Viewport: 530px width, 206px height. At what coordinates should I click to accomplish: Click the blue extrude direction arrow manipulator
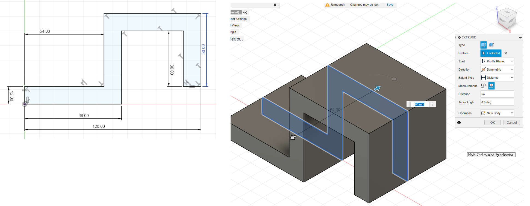pyautogui.click(x=377, y=88)
